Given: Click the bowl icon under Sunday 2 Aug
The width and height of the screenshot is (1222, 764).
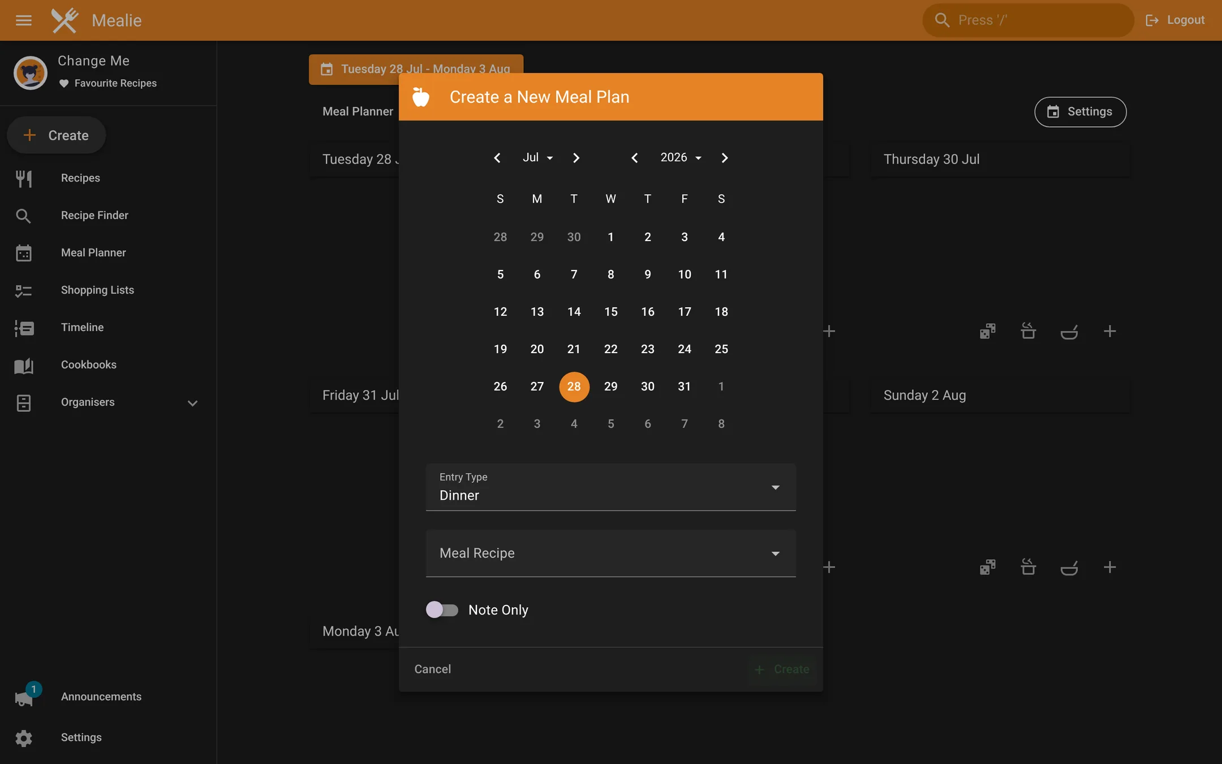Looking at the screenshot, I should click(1069, 567).
